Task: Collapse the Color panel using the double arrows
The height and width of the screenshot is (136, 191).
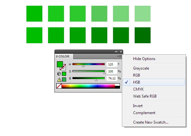Action: [116, 52]
